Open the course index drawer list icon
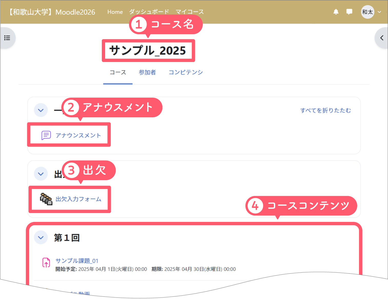This screenshot has width=388, height=299. 7,38
